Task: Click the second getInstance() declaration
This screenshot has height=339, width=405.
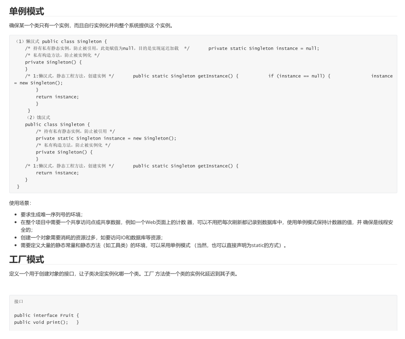Action: tap(186, 166)
